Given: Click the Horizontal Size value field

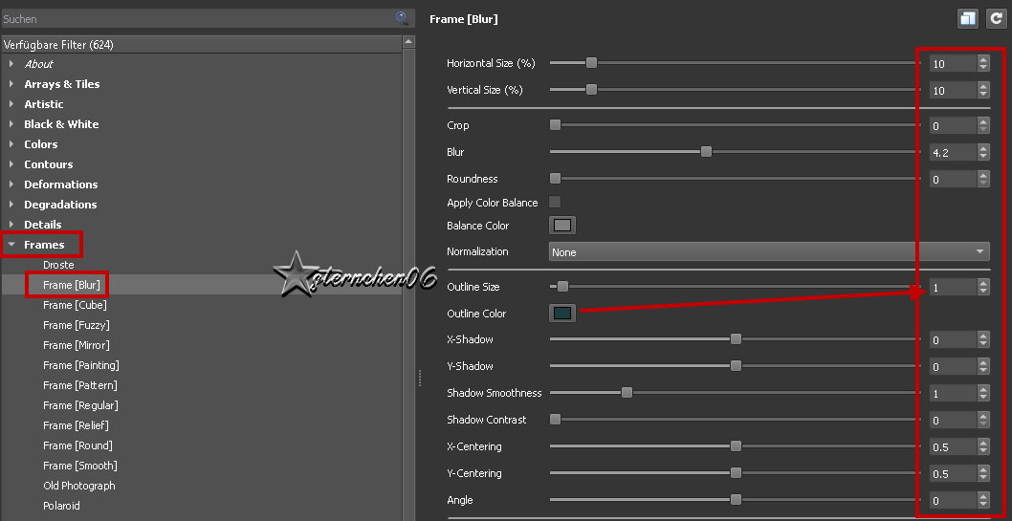Looking at the screenshot, I should point(951,63).
